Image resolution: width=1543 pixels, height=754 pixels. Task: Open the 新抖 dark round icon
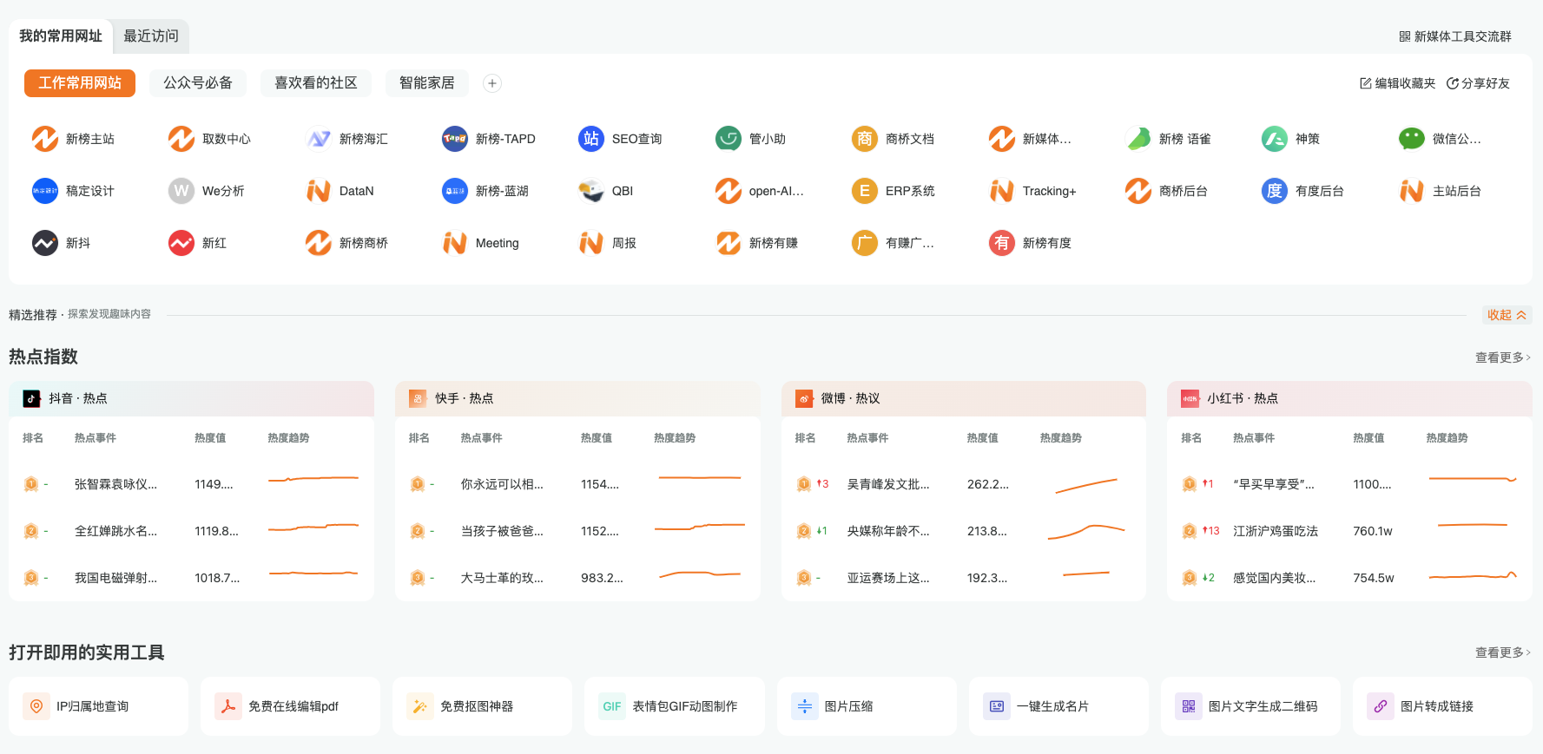click(x=45, y=243)
